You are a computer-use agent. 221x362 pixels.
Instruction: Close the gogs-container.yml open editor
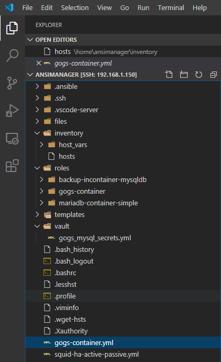click(39, 63)
